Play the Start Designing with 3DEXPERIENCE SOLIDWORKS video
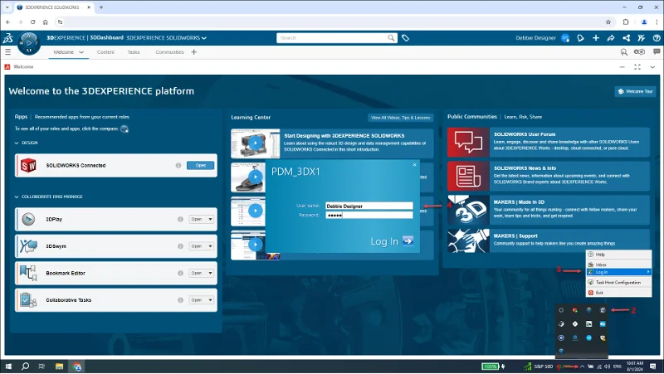Viewport: 664px width, 374px height. (x=256, y=143)
